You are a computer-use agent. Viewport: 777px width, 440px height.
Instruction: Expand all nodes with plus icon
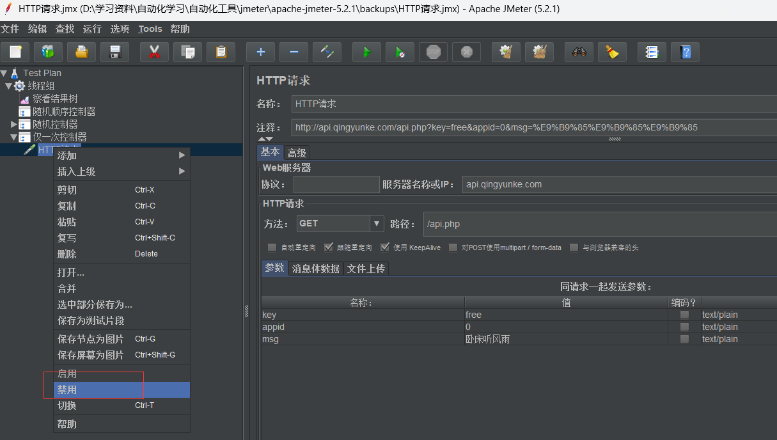coord(260,52)
